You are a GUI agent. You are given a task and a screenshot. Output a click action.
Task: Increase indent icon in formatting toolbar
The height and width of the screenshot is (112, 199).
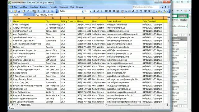[x=149, y=11]
